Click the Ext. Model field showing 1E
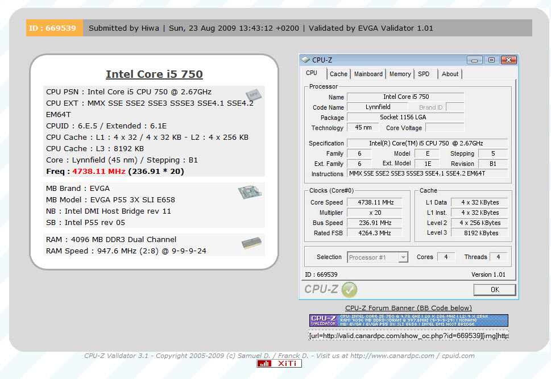Screen dimensions: 551x379 coord(427,164)
